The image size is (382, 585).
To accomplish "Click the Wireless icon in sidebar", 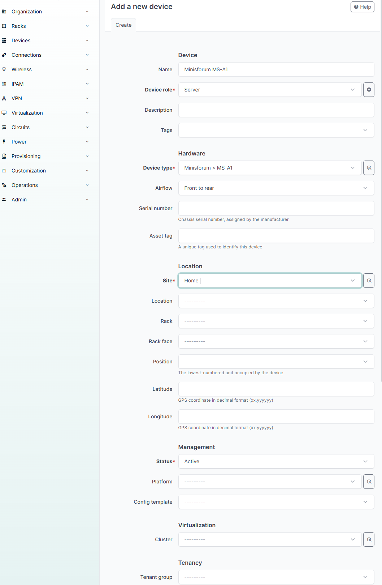I will [x=4, y=69].
